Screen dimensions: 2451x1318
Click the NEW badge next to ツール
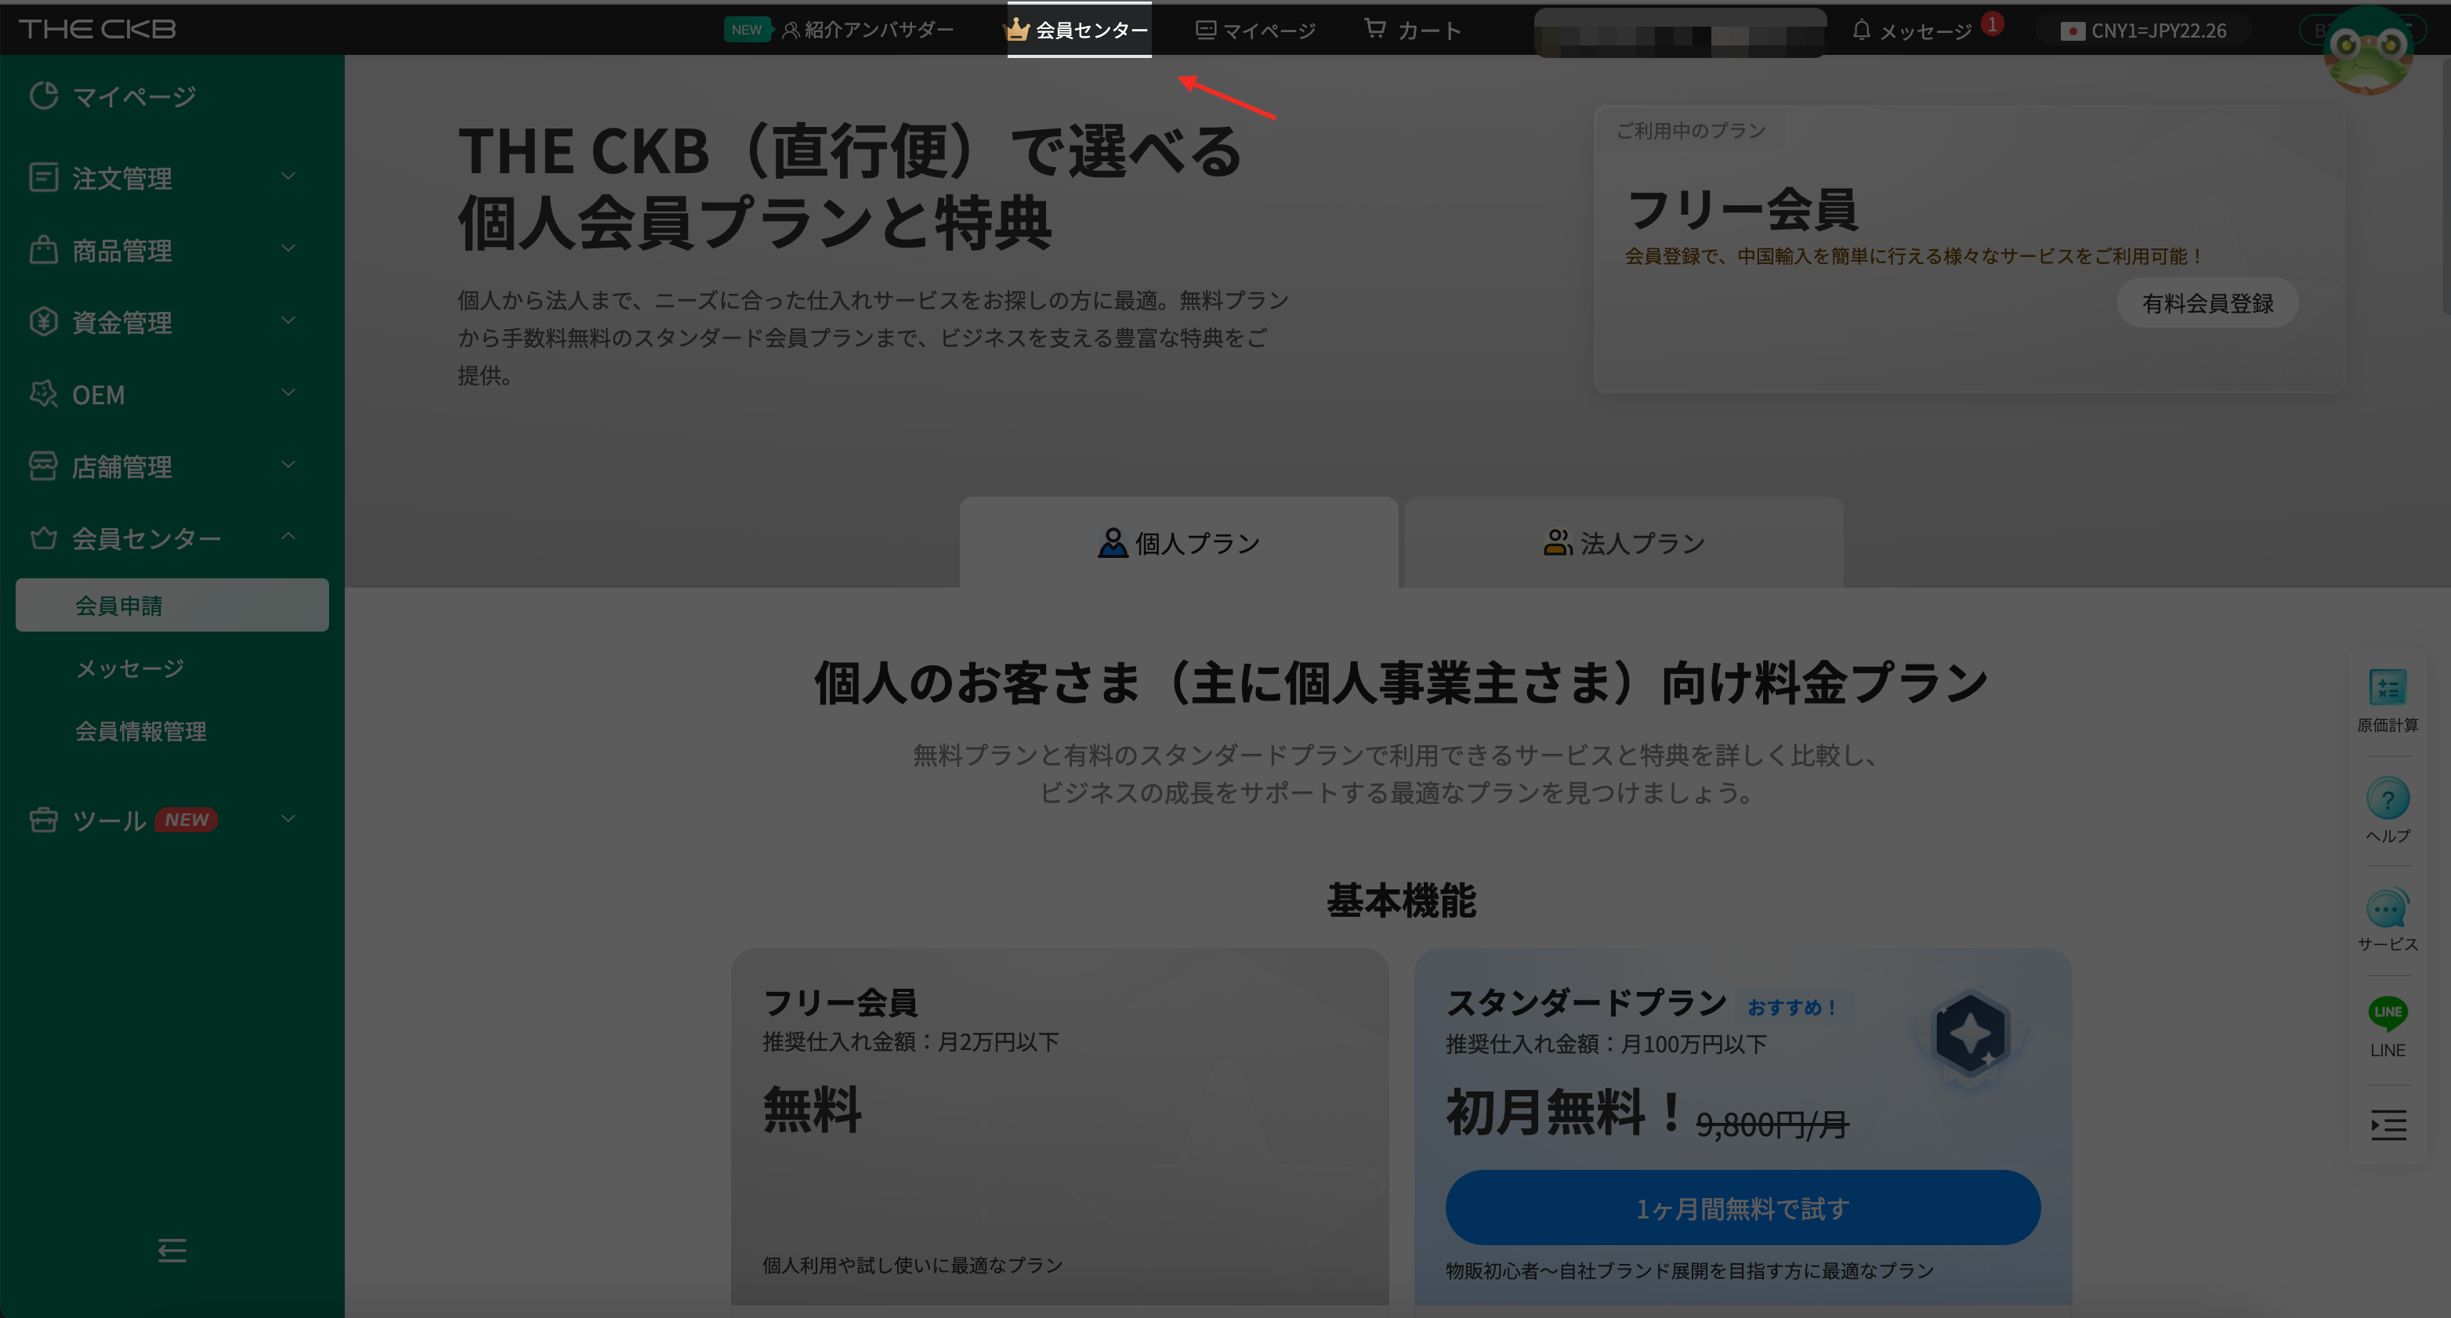186,820
